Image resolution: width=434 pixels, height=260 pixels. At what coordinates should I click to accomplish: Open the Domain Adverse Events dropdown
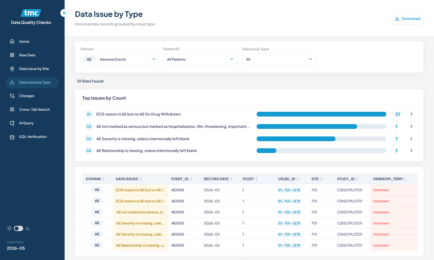[x=119, y=59]
